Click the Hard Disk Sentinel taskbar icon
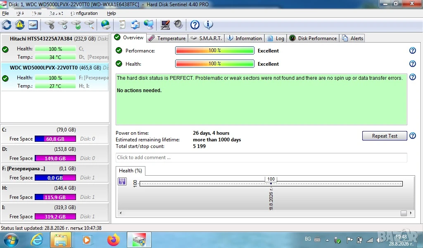The height and width of the screenshot is (248, 423). tap(139, 240)
